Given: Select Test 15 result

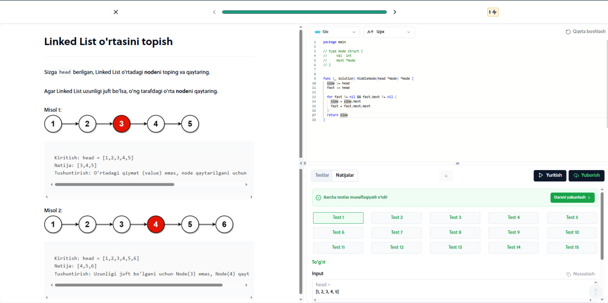Looking at the screenshot, I should (x=572, y=247).
